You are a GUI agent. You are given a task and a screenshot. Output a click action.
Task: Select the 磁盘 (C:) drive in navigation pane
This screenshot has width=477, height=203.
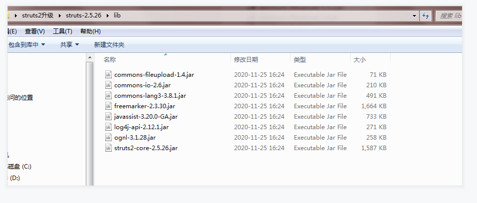[19, 167]
